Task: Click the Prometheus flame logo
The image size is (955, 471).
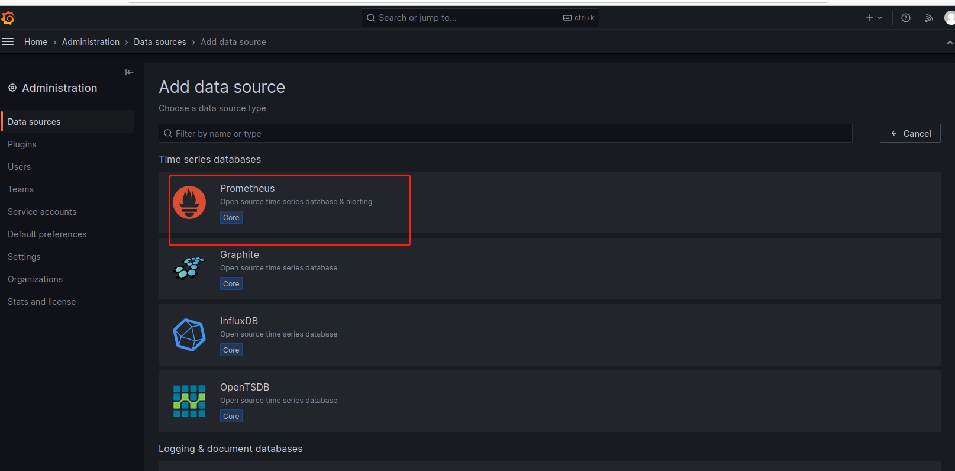Action: coord(189,202)
